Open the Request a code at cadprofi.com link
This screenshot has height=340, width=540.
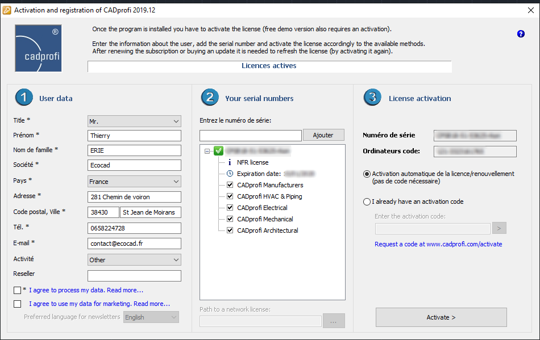(438, 244)
